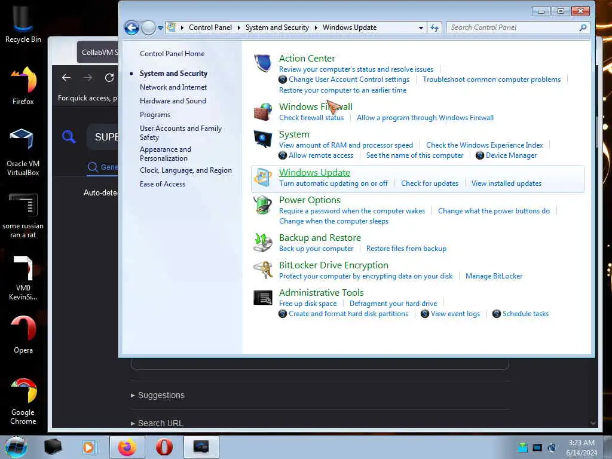The height and width of the screenshot is (459, 612).
Task: Click the search magnifier in Control Panel
Action: [x=583, y=27]
